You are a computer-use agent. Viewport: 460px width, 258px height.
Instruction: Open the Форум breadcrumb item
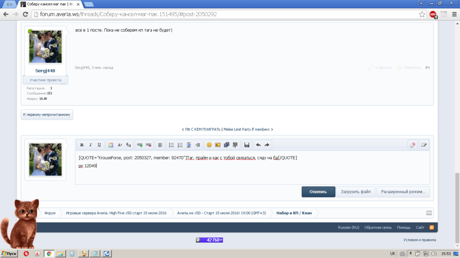[x=50, y=213]
